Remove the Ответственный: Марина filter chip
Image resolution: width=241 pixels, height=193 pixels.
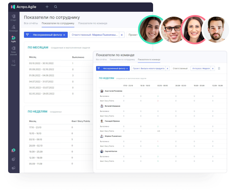(x=122, y=35)
